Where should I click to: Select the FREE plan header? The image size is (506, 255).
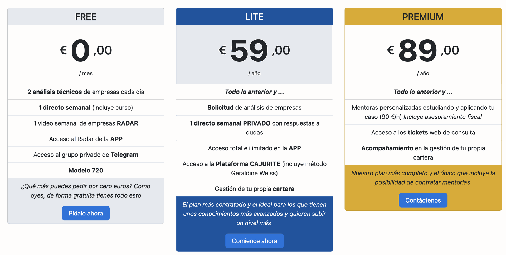pyautogui.click(x=86, y=17)
